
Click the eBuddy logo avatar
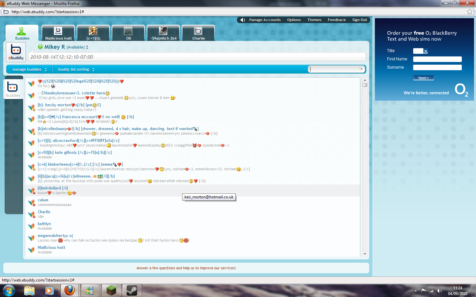click(x=16, y=52)
